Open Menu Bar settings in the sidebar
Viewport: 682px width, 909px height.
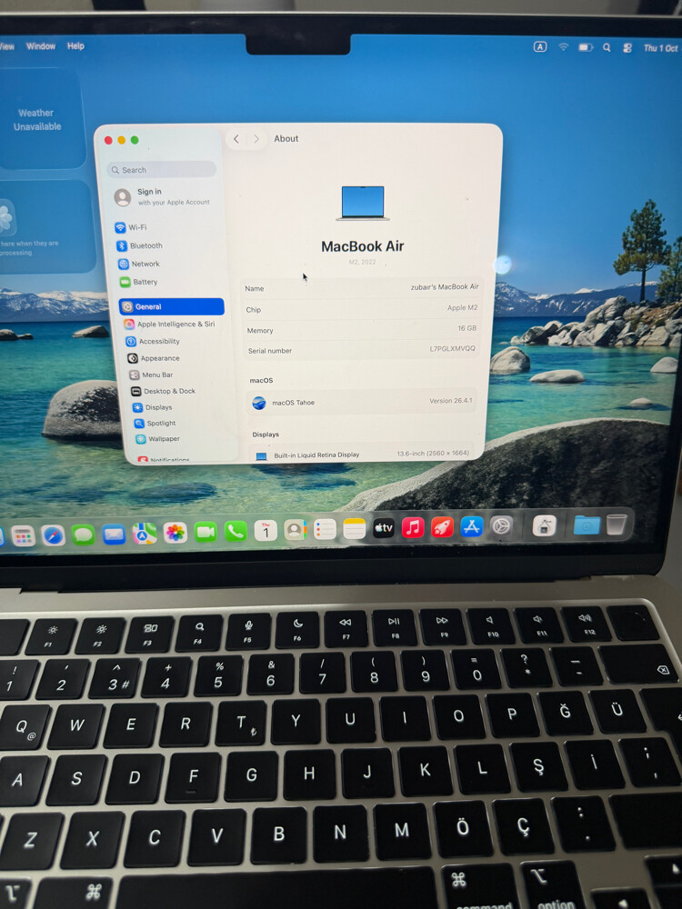(151, 375)
